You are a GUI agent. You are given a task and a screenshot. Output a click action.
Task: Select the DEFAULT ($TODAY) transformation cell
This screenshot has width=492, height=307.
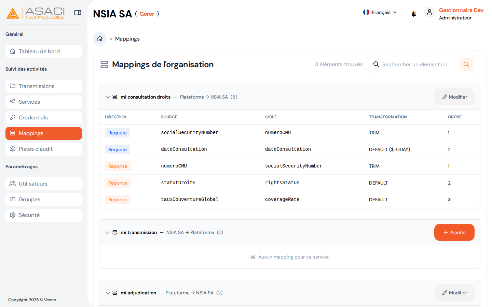coord(389,149)
